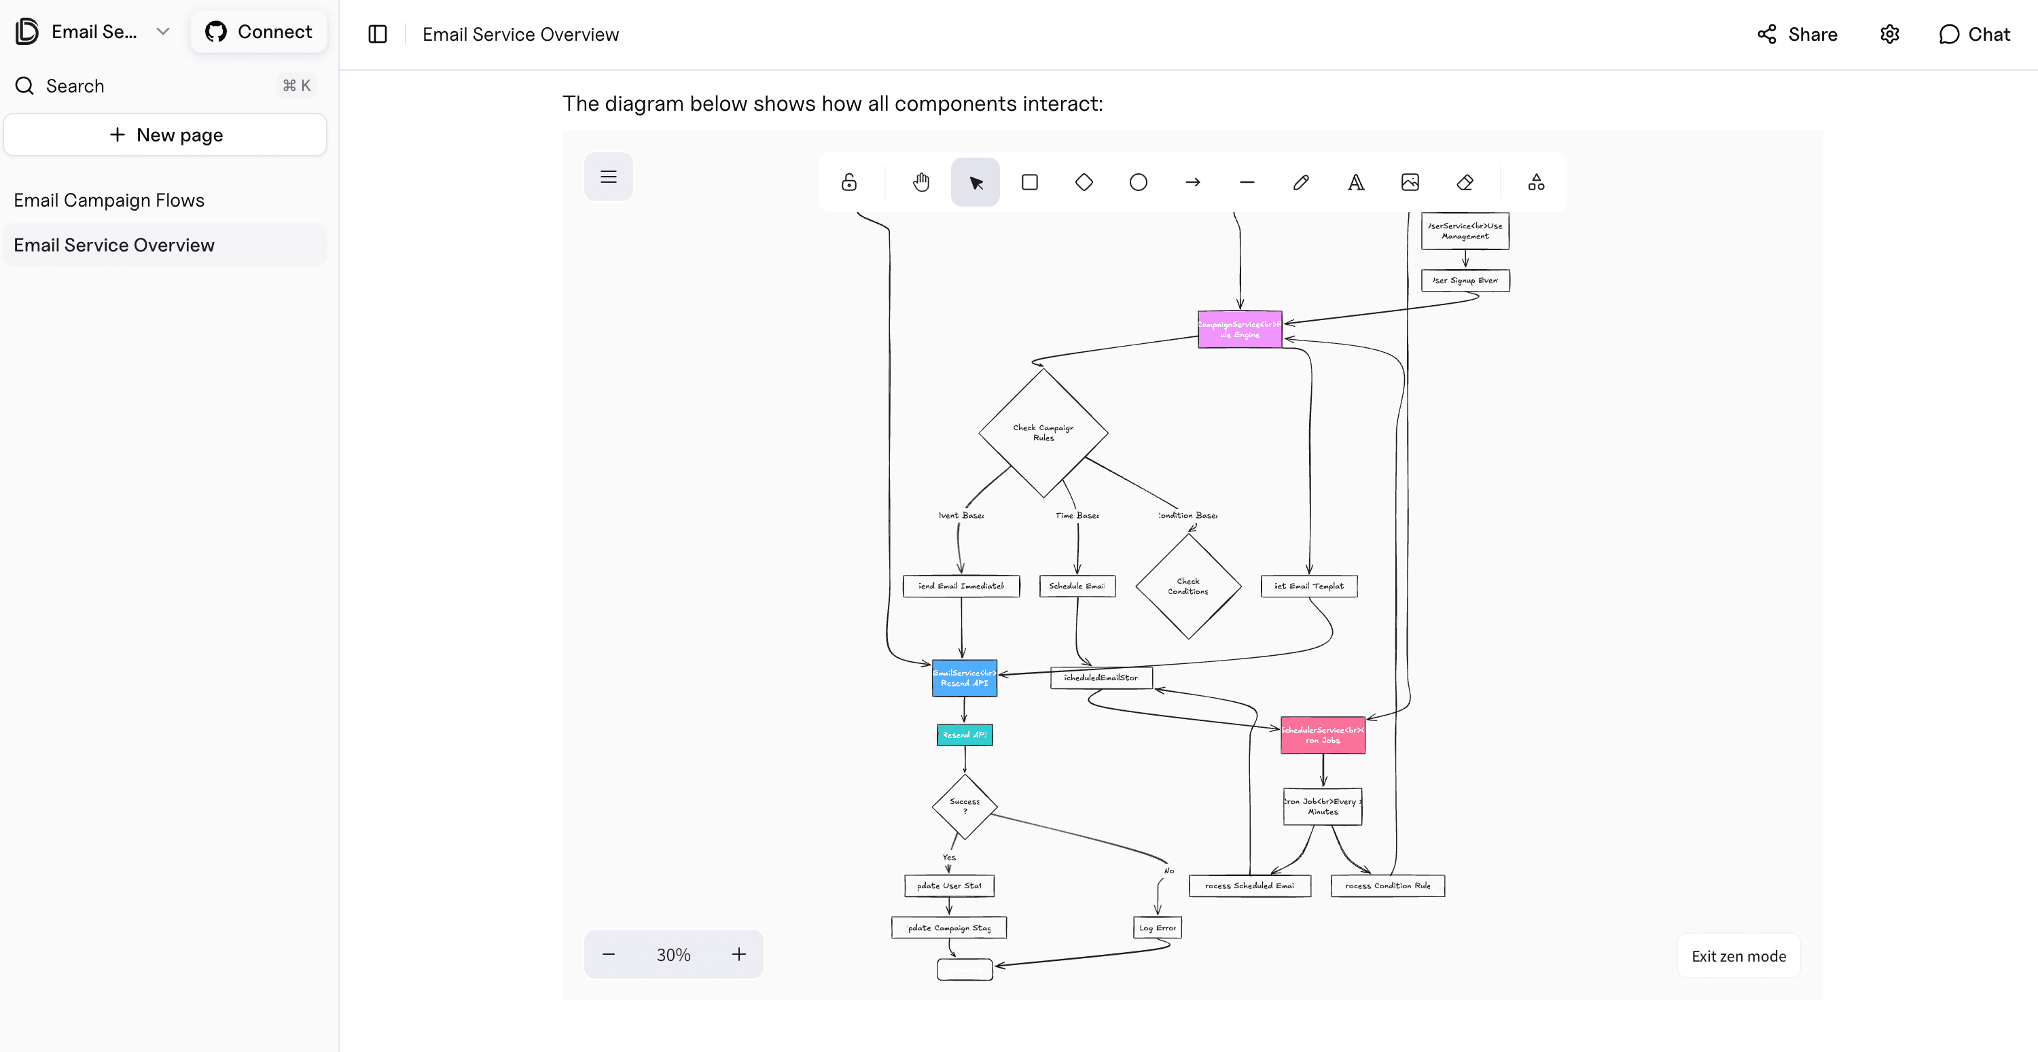Click Exit zen mode
The height and width of the screenshot is (1052, 2038).
point(1738,955)
